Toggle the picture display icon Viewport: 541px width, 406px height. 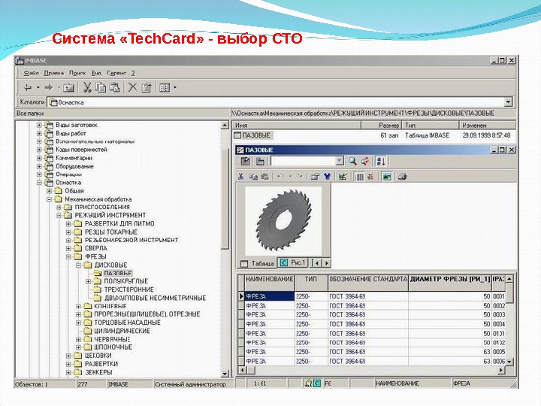point(387,177)
